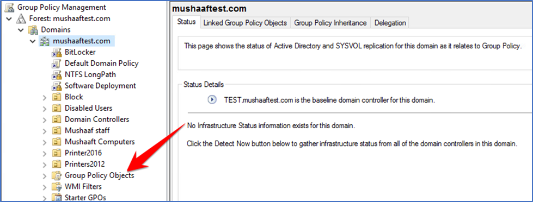This screenshot has width=533, height=202.
Task: Click the Domain Controllers OU folder icon
Action: click(56, 119)
